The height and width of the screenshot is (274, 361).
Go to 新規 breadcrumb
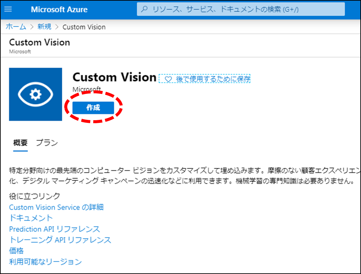(45, 27)
